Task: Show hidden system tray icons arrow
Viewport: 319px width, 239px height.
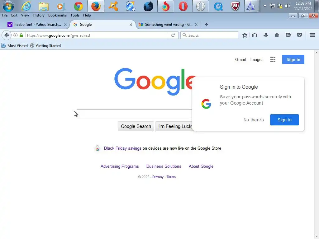Action: [265, 6]
